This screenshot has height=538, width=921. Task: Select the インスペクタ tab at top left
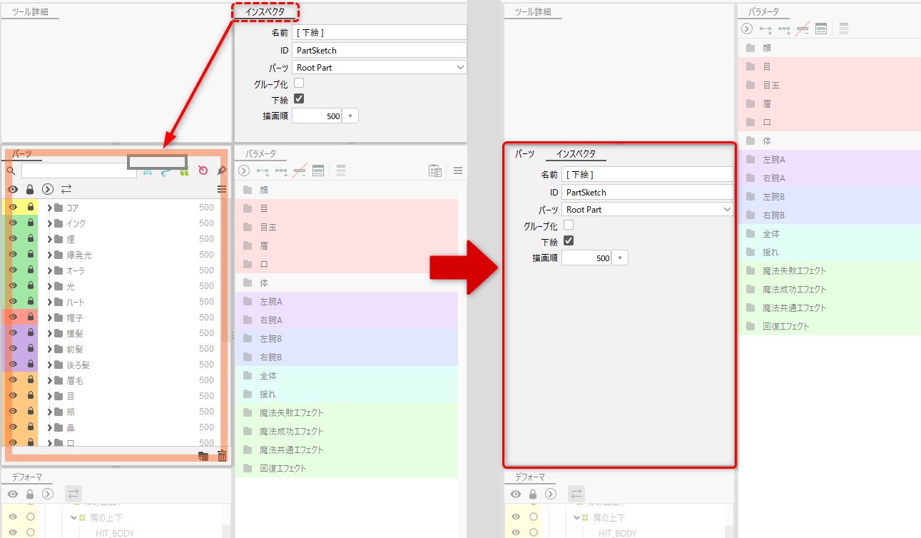coord(265,12)
